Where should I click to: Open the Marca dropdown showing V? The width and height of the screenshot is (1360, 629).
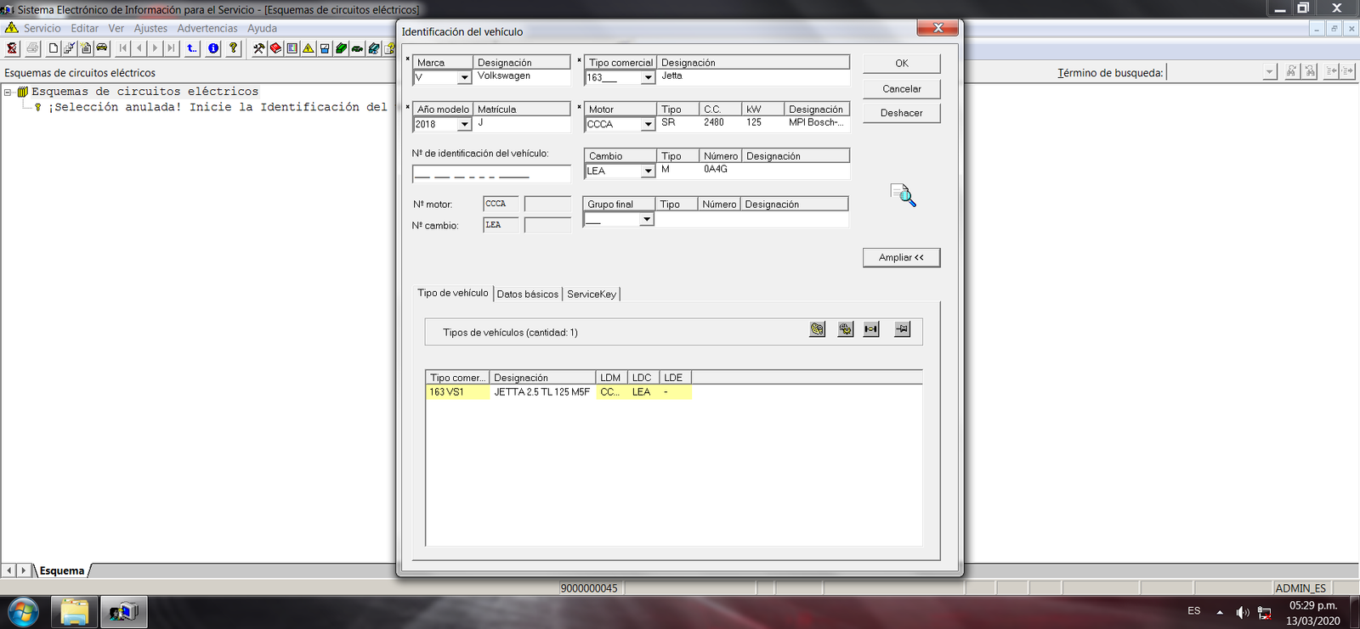[464, 77]
